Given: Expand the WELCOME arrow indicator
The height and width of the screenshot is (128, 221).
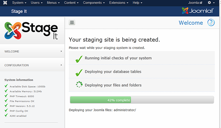Looking at the screenshot, I should click(x=61, y=51).
